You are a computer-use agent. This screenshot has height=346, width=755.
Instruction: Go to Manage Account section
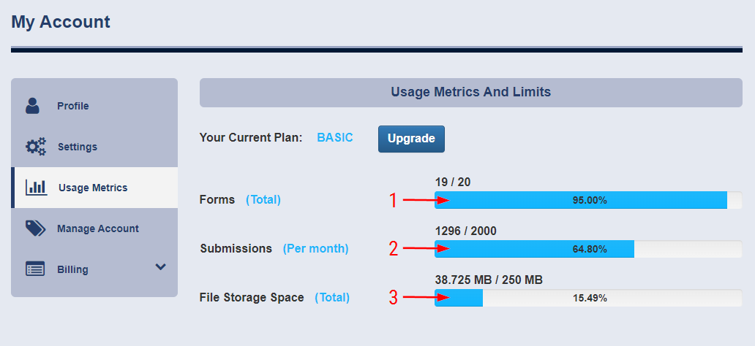(x=94, y=228)
